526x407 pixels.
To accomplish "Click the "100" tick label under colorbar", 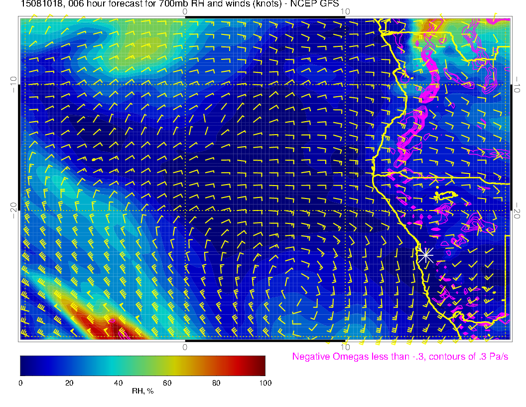I will coord(265,383).
